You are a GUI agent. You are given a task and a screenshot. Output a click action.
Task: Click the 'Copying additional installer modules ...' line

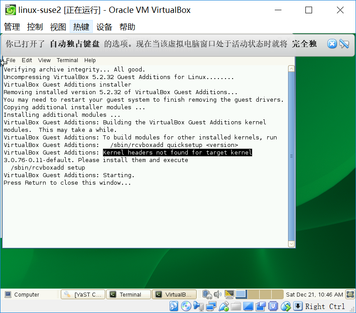click(74, 107)
